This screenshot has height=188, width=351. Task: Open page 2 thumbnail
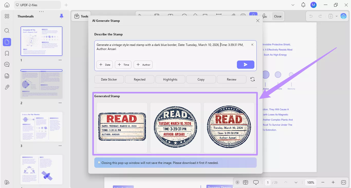point(41,84)
